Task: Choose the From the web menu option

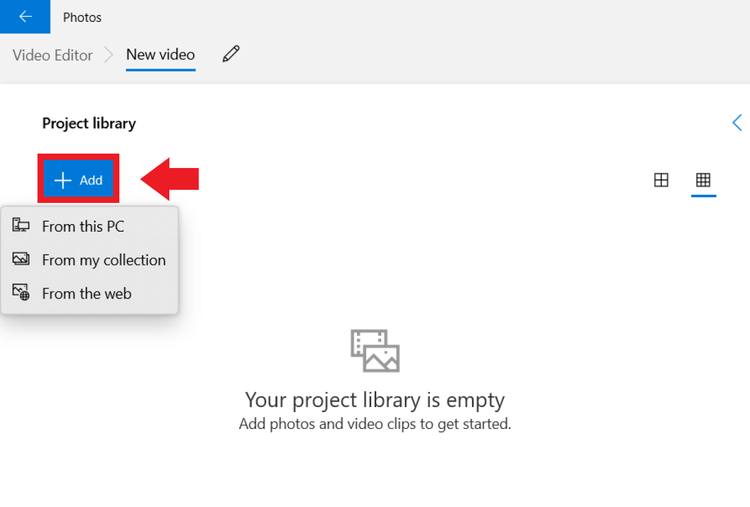Action: (x=87, y=293)
